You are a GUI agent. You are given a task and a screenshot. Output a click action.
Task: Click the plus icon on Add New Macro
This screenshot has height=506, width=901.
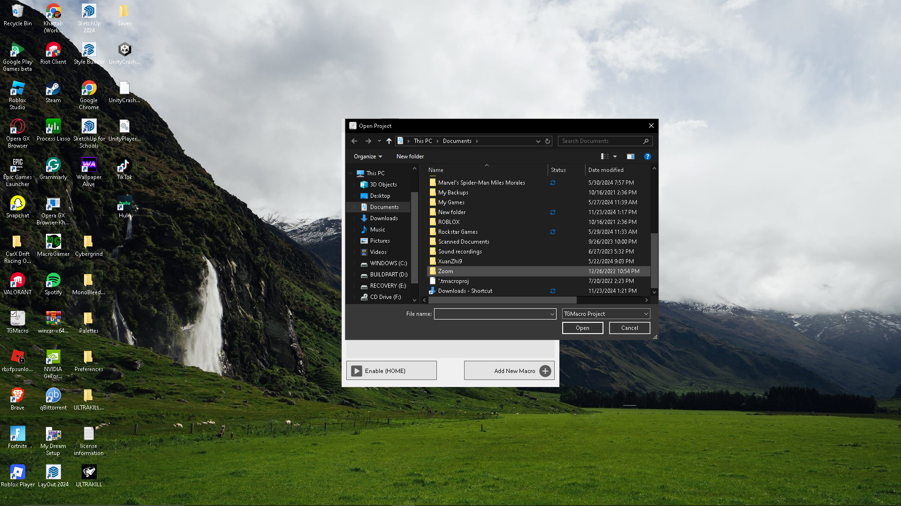click(545, 371)
